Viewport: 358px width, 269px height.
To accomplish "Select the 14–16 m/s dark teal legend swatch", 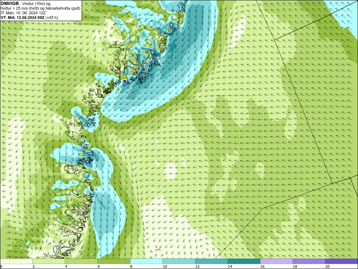I will point(244,261).
